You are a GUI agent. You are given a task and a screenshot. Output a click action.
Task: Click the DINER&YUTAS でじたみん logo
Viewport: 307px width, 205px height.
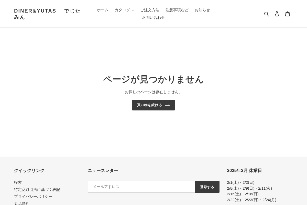47,14
